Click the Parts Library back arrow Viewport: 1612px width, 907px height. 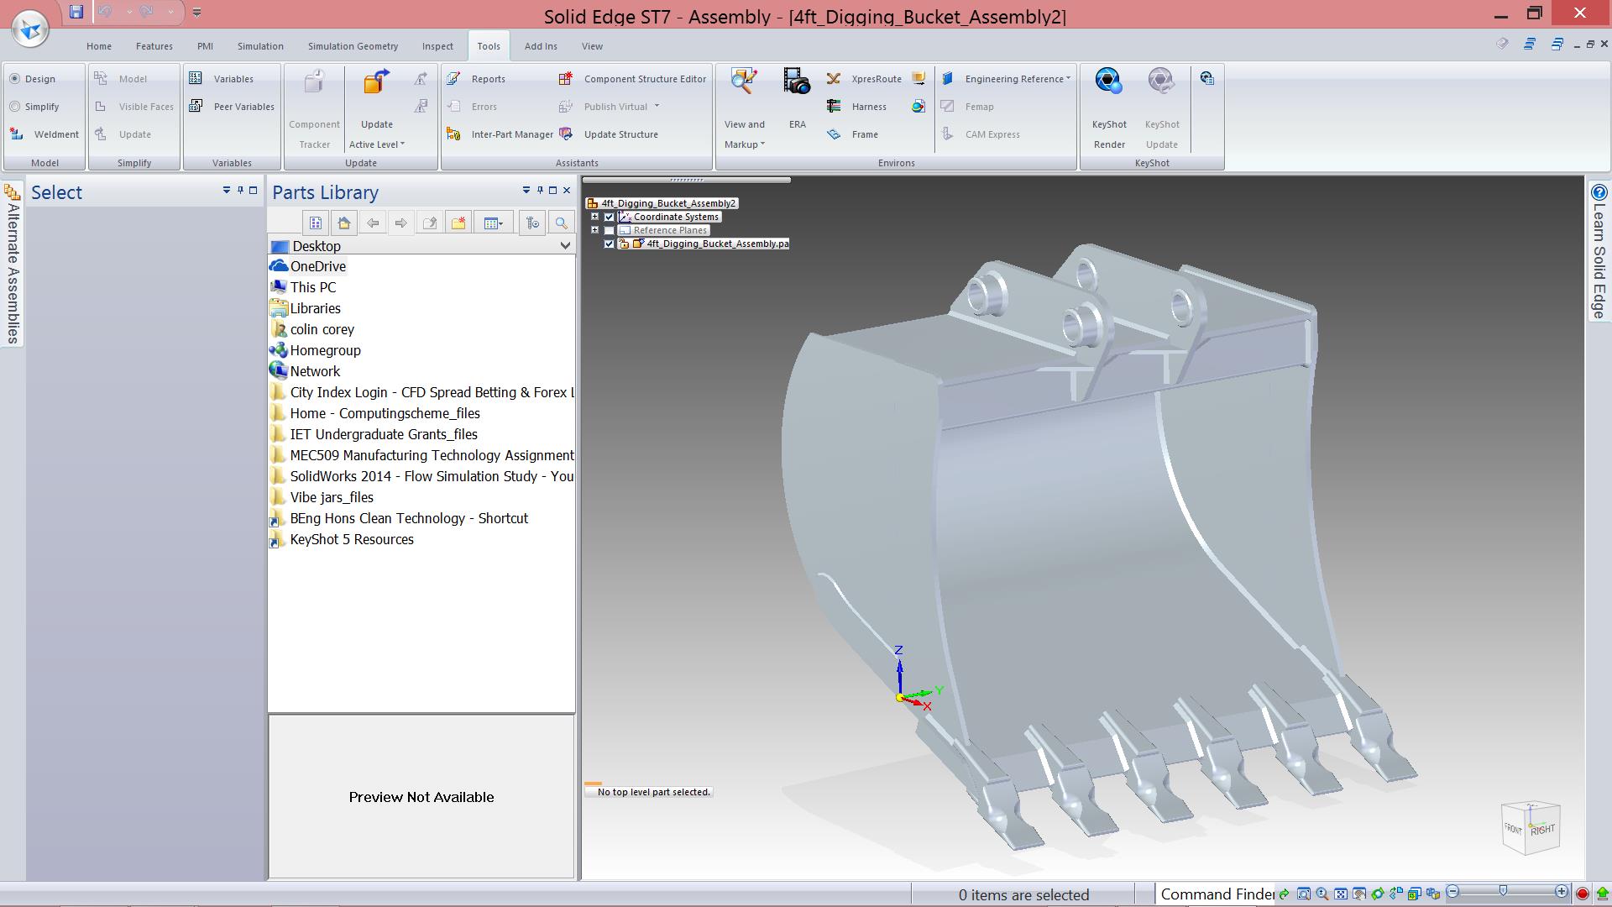[373, 223]
